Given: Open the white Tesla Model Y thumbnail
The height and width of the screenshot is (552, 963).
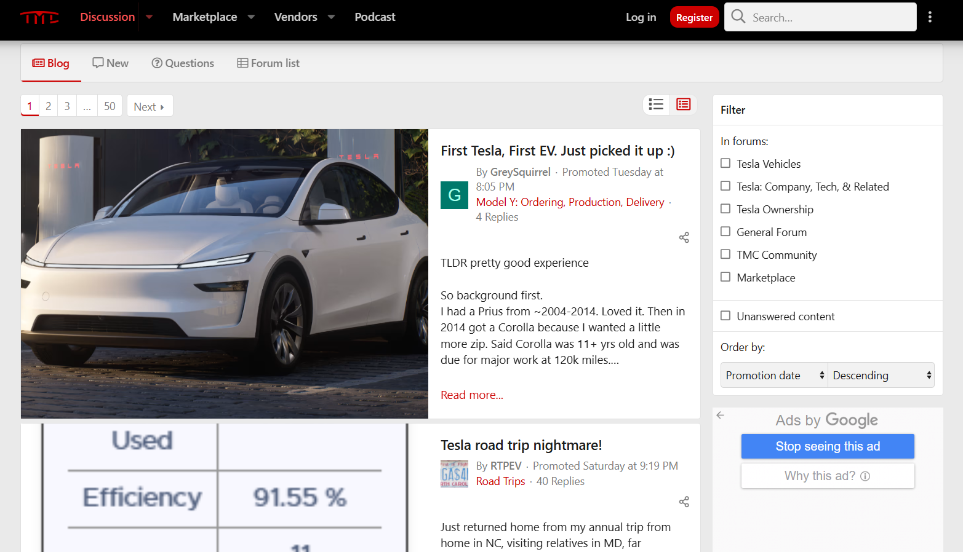Looking at the screenshot, I should point(225,274).
